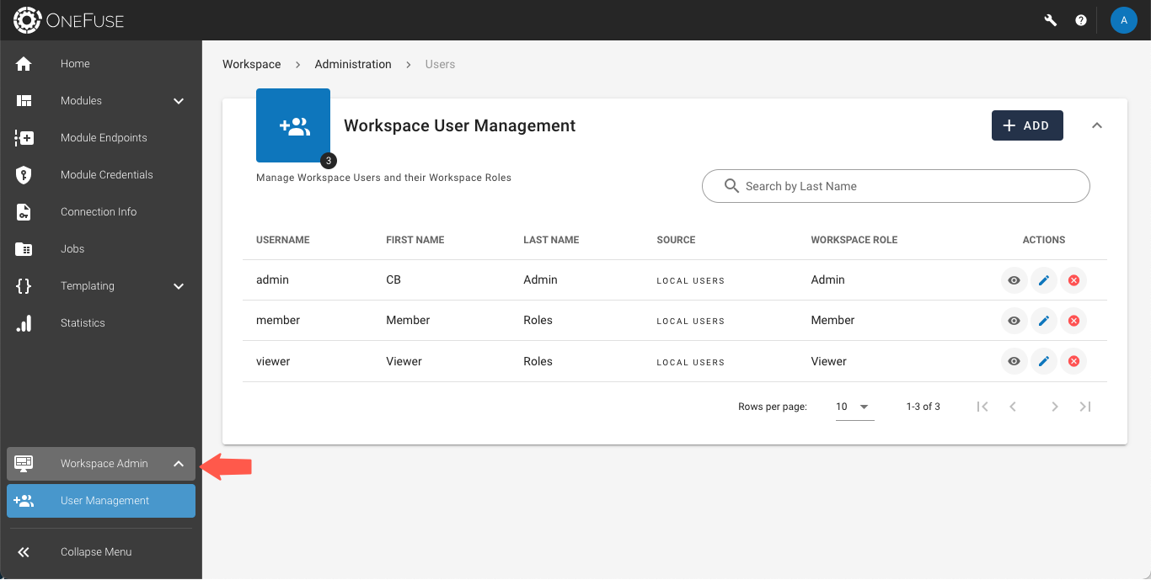Click the ADD button
Viewport: 1151px width, 580px height.
1026,125
